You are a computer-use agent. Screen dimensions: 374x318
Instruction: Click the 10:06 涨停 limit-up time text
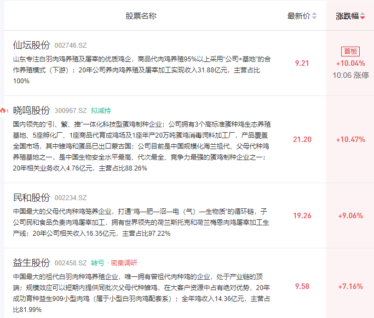350,76
